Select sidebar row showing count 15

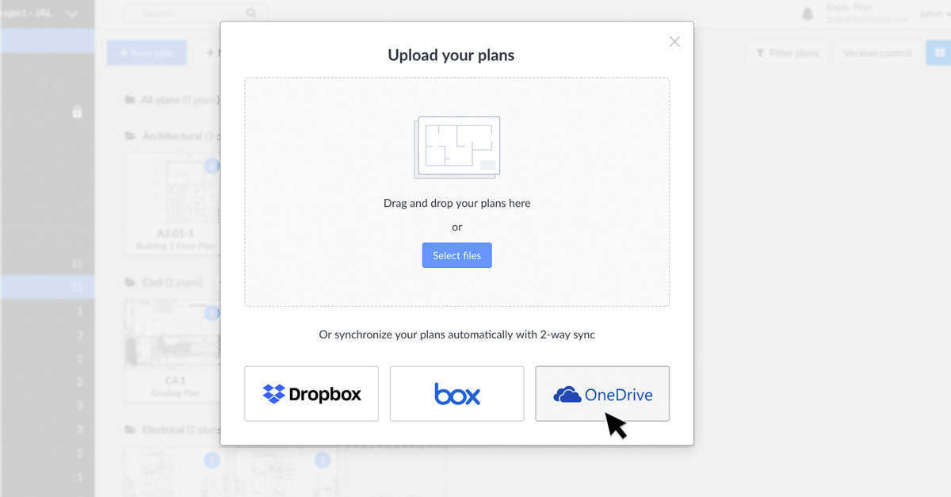coord(47,263)
